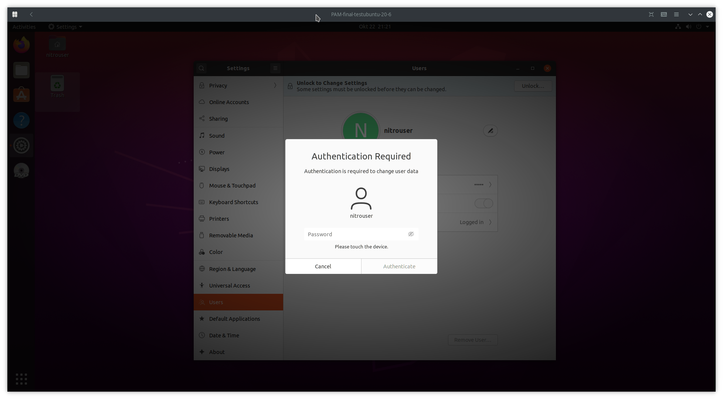Click the keyboard icon in viewer titlebar

664,14
